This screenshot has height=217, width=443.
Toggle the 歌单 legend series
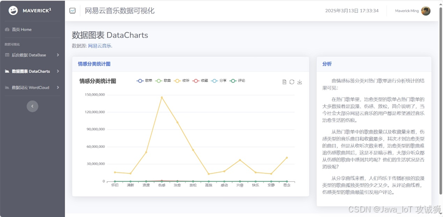(144, 81)
